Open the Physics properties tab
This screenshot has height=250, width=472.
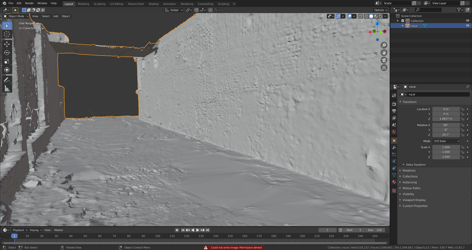[394, 161]
